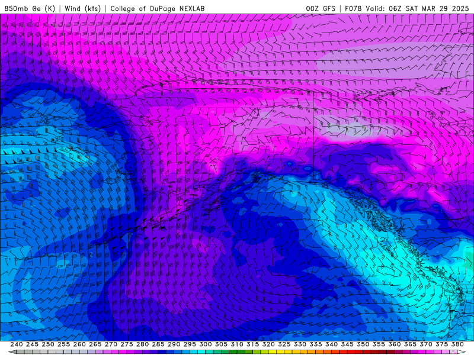Viewport: 474px width, 355px height.
Task: Click the 315 value on the color scale
Action: click(x=253, y=344)
